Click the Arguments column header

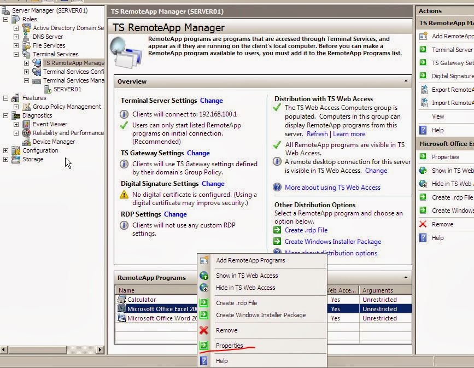[385, 290]
